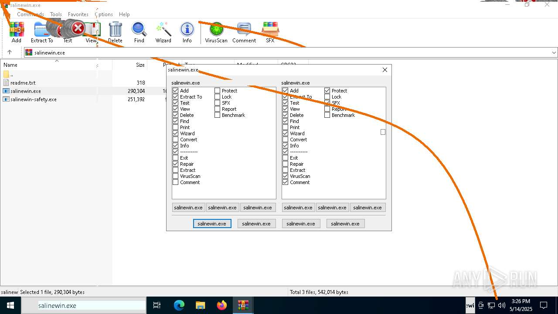Click the Add toolbar icon
The image size is (558, 314).
(17, 33)
